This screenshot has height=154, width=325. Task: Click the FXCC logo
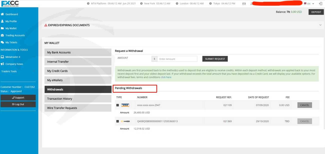[x=10, y=3]
